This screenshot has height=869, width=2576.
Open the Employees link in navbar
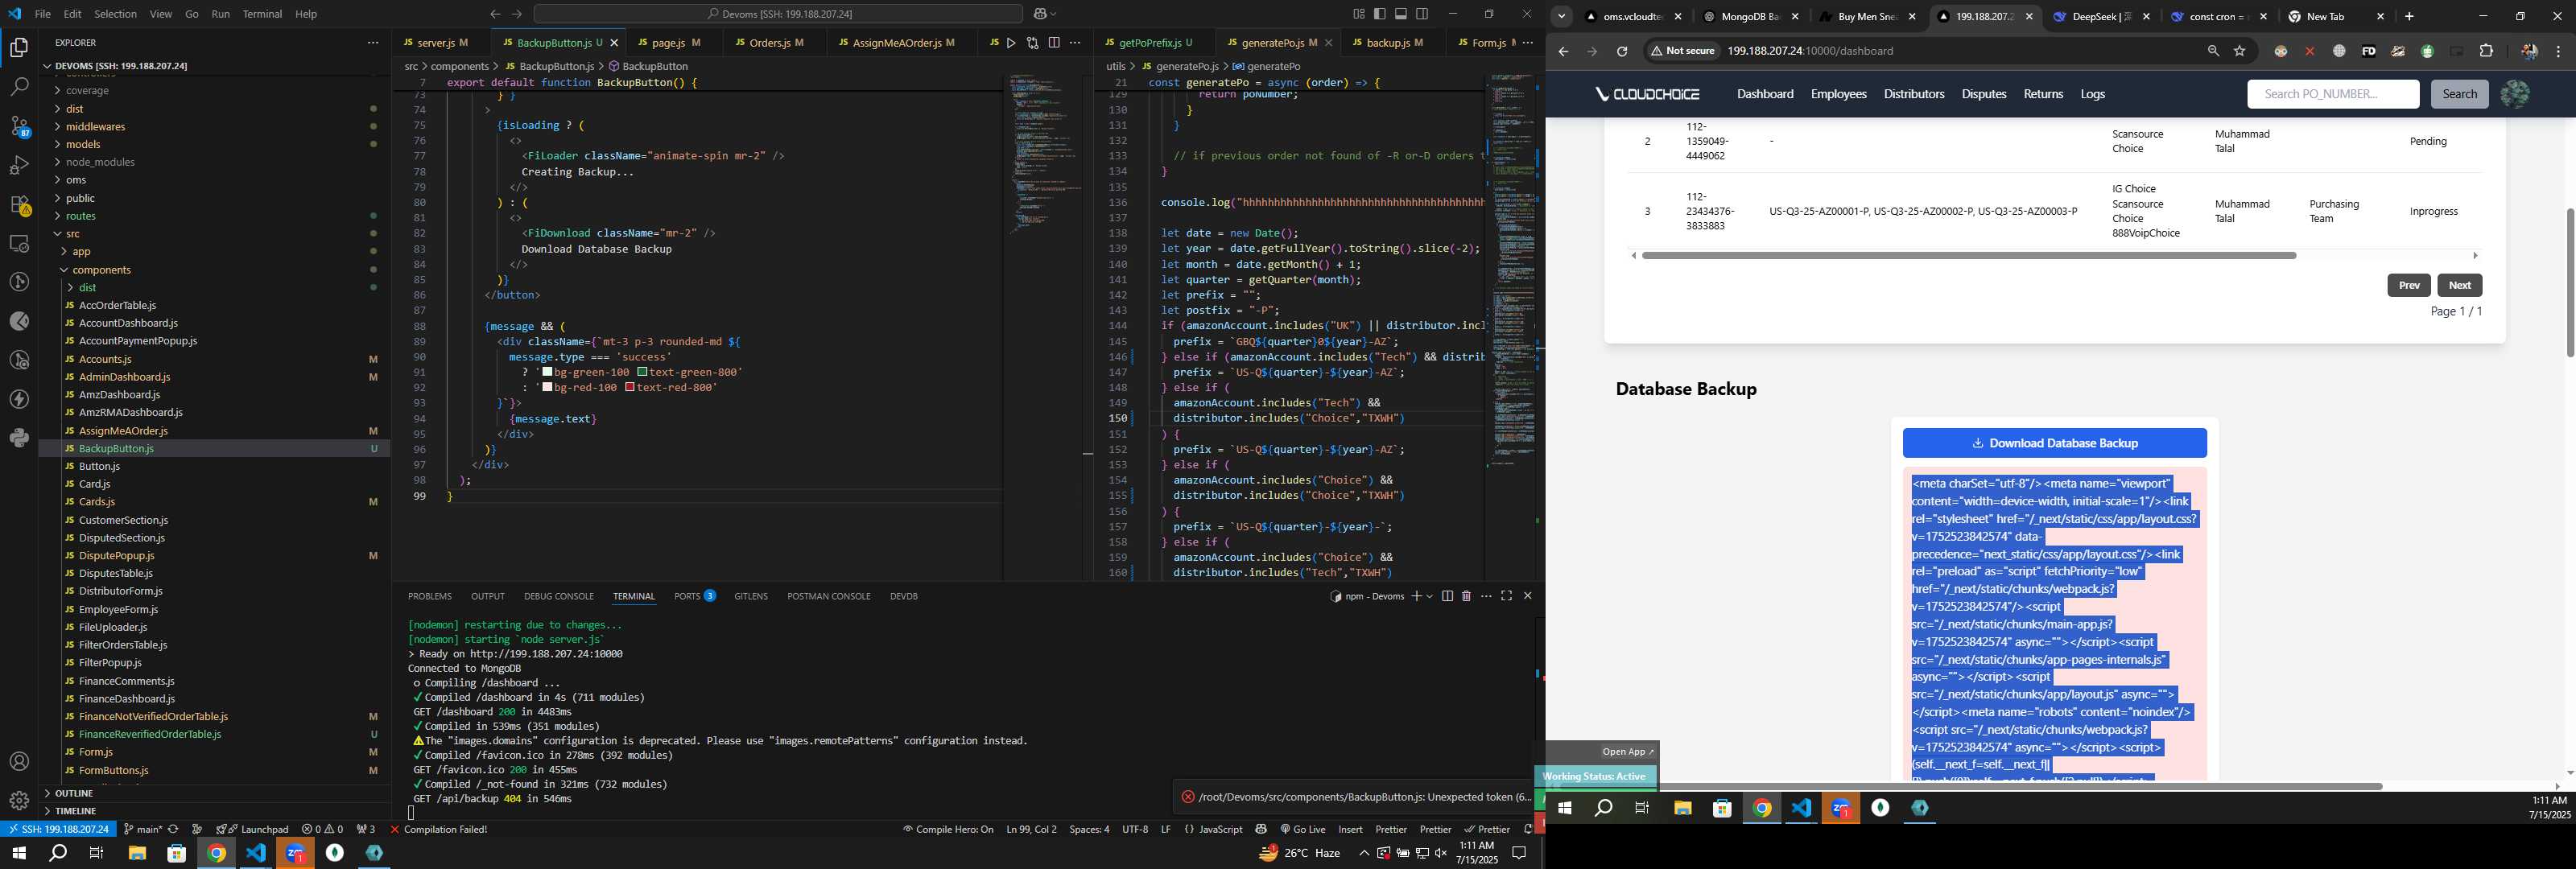click(1838, 94)
